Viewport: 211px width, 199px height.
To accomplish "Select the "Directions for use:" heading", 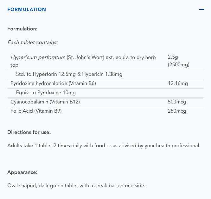I will click(29, 132).
